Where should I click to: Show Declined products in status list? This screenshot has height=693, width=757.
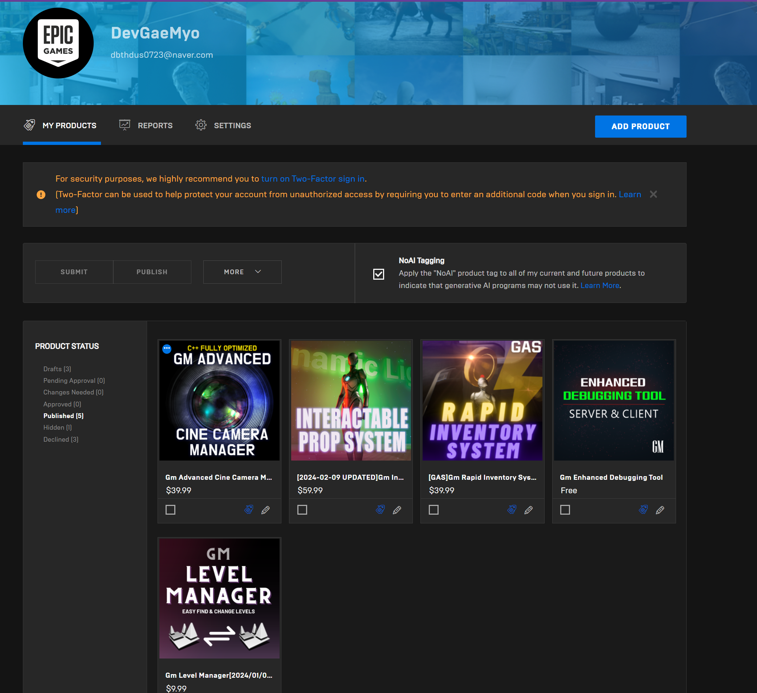click(x=61, y=439)
